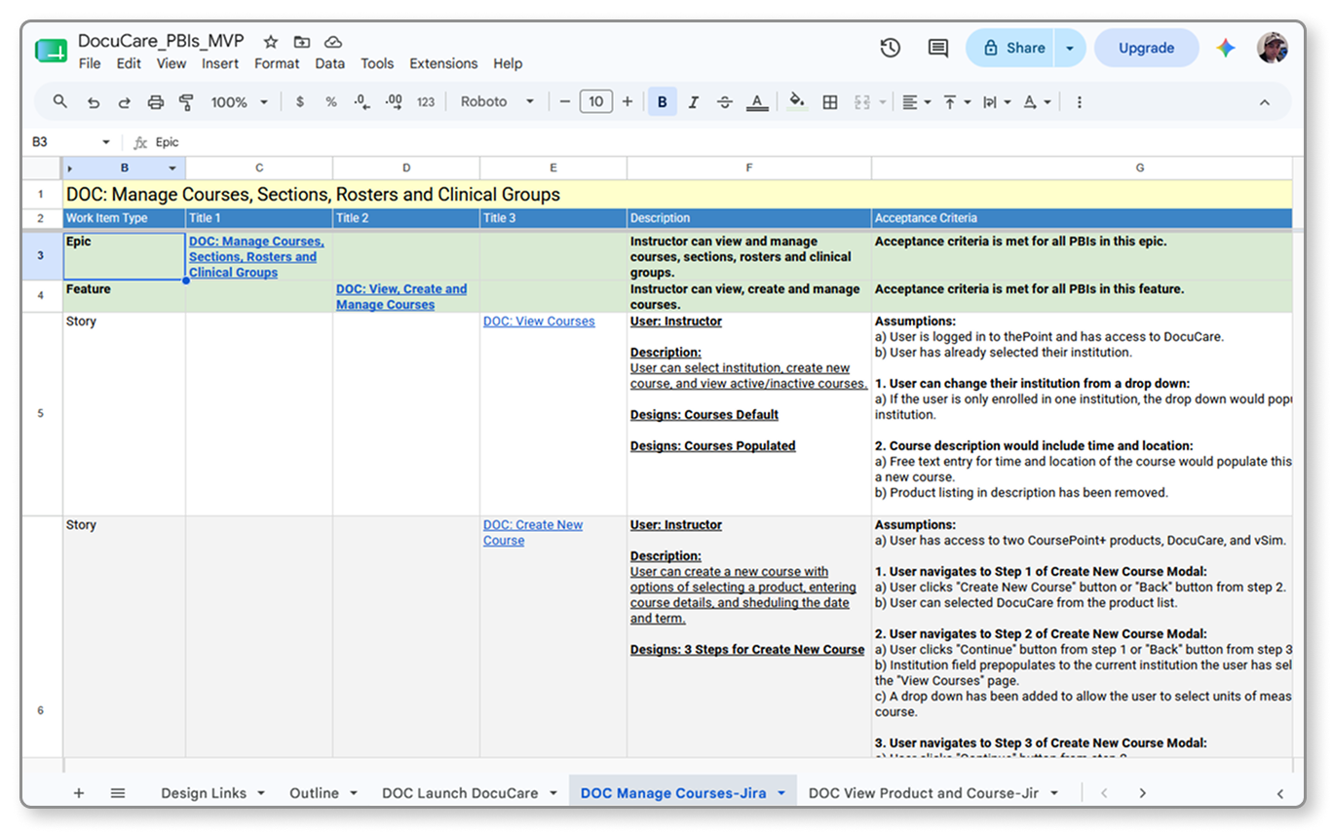Image resolution: width=1332 pixels, height=834 pixels.
Task: Check the cloud document status icon
Action: [333, 42]
